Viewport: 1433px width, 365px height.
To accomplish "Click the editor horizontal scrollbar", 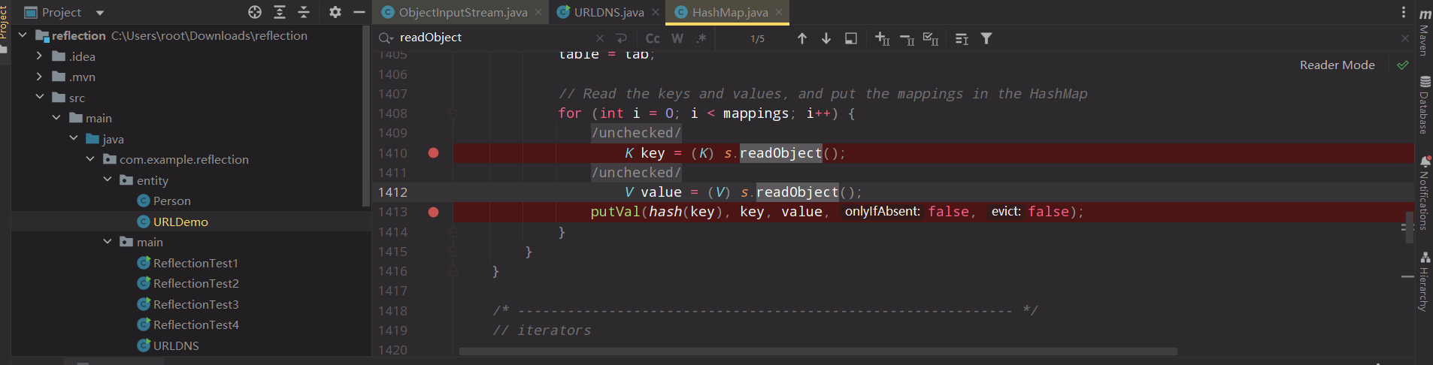I will click(x=818, y=351).
